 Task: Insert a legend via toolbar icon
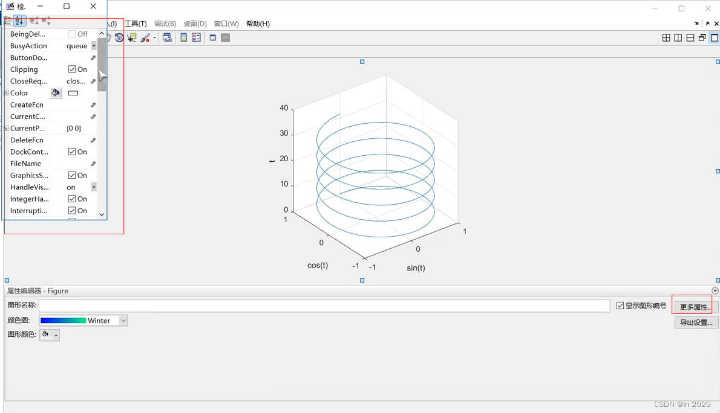[x=196, y=37]
